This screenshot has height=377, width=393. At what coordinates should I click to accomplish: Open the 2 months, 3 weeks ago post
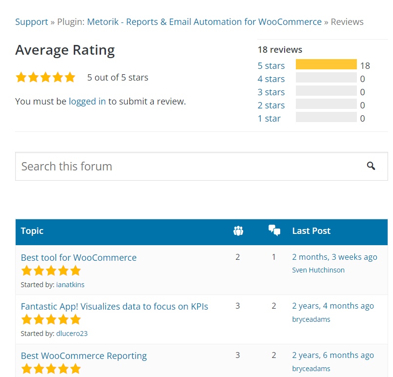pos(334,257)
